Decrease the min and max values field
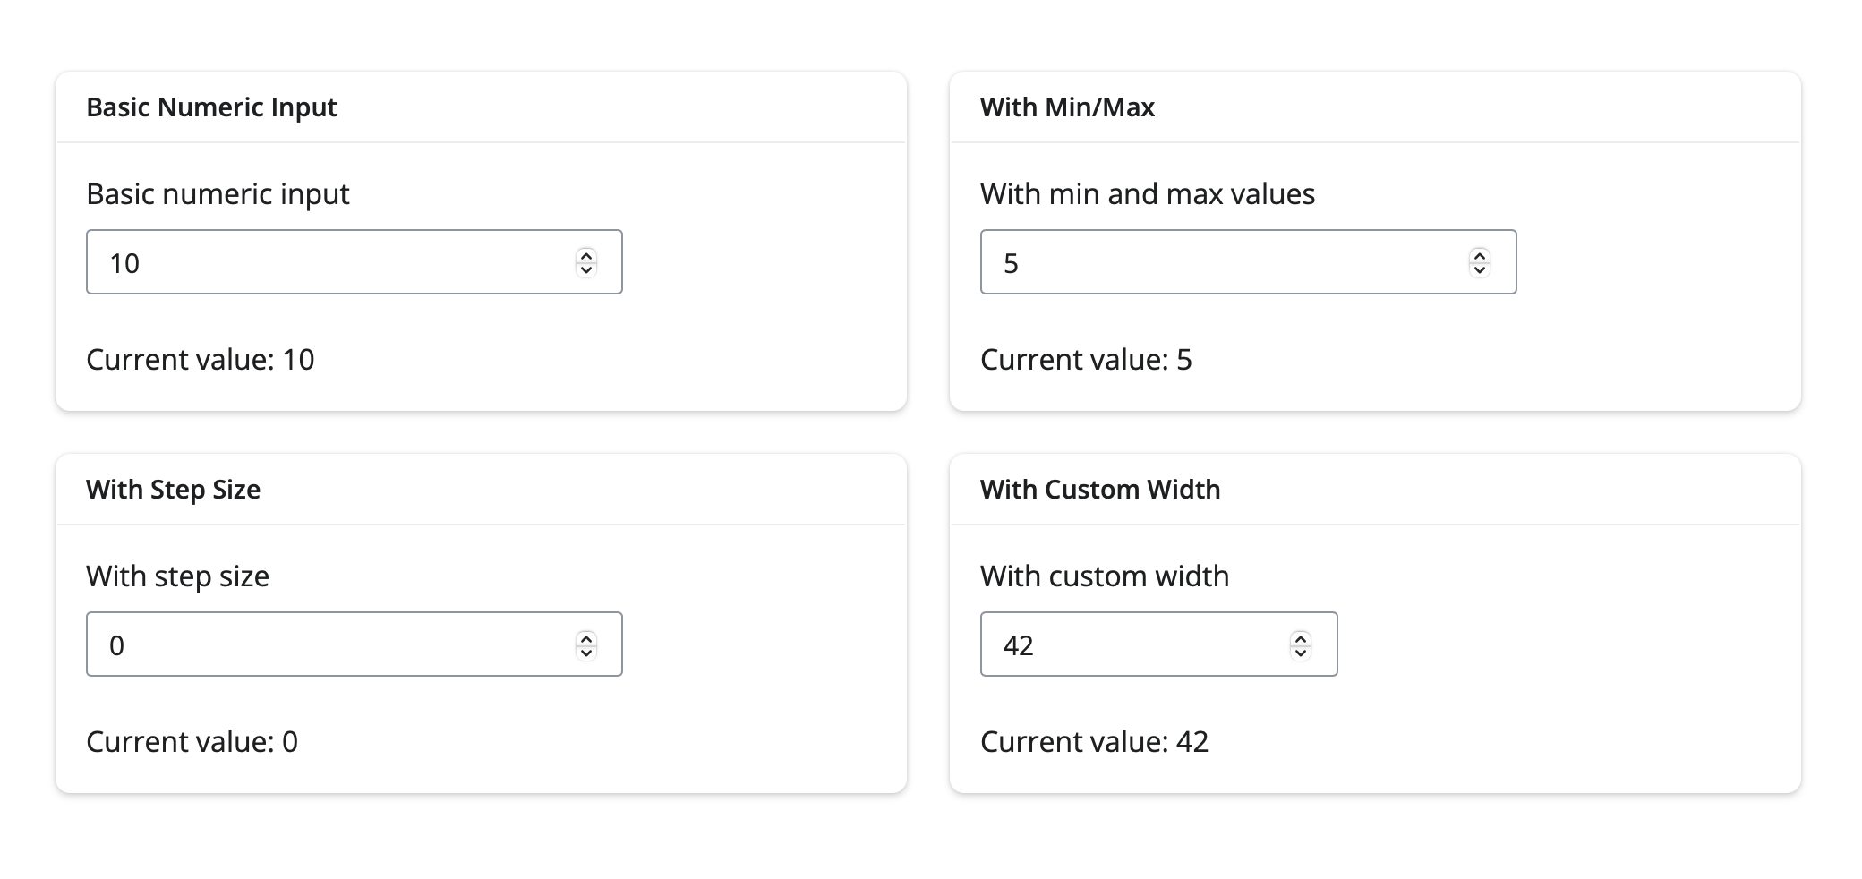 (1480, 269)
